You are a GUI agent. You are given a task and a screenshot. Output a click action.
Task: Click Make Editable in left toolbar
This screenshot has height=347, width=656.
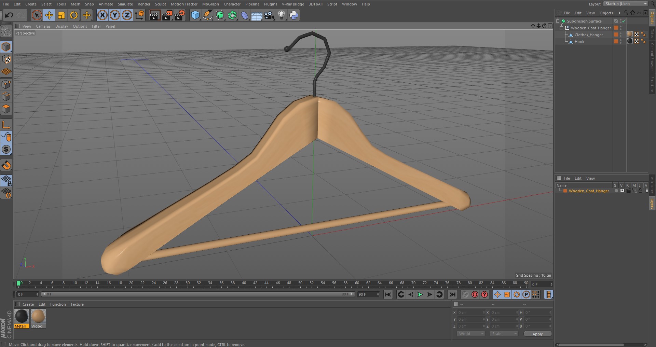point(6,31)
